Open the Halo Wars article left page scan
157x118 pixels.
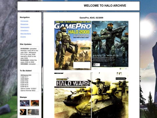point(73,95)
